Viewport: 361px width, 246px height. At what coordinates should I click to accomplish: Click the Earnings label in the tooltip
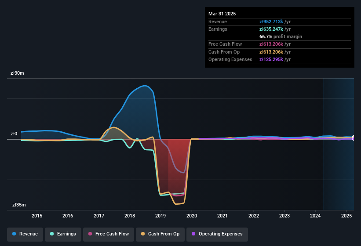coord(218,29)
